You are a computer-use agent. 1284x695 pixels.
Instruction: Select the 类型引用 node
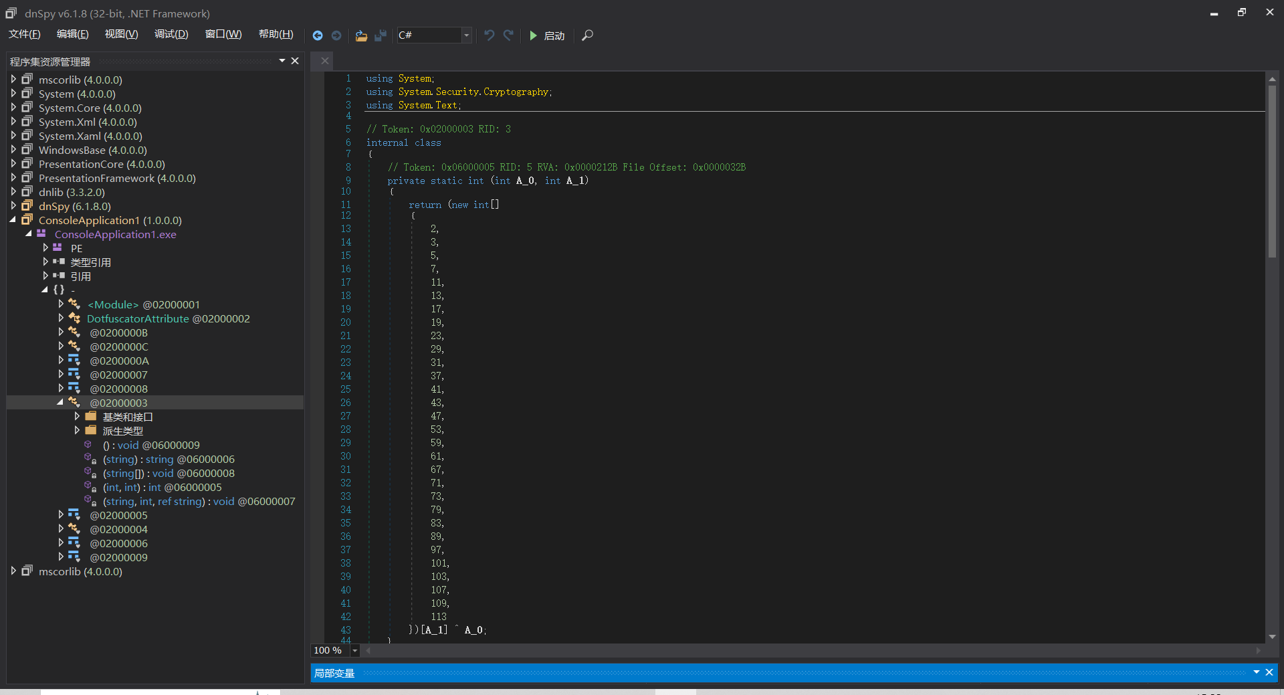[91, 262]
